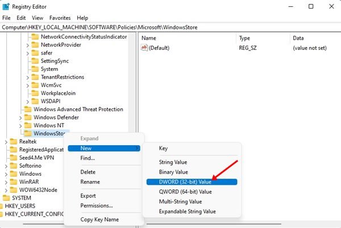Click the Windows key under SOFTWARE
This screenshot has width=341, height=228.
(x=30, y=174)
